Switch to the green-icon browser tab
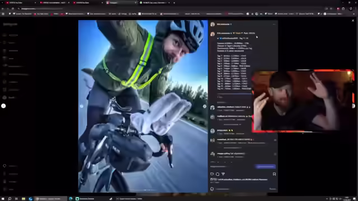 pos(155,3)
